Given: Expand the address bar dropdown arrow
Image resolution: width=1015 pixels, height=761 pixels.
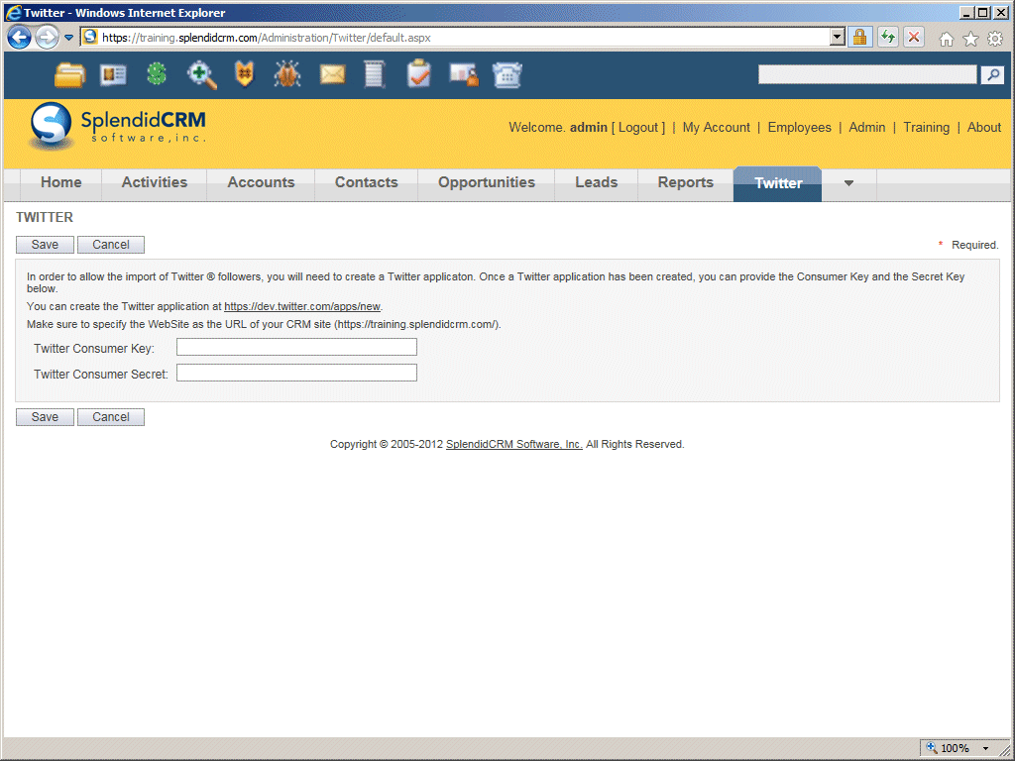Looking at the screenshot, I should click(x=838, y=38).
